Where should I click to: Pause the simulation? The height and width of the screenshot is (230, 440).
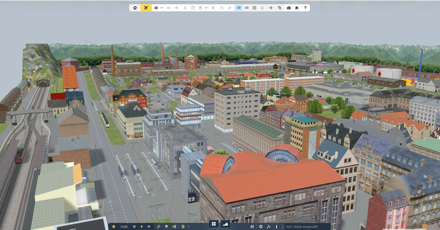(x=134, y=226)
